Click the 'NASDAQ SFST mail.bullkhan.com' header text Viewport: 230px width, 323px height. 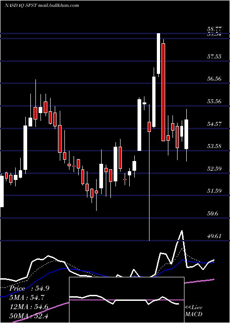click(x=42, y=6)
